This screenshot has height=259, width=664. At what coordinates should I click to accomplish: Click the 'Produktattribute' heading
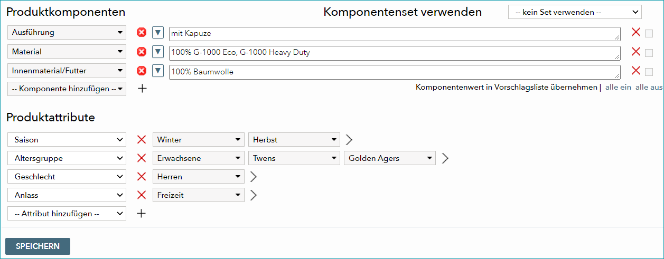coord(51,118)
